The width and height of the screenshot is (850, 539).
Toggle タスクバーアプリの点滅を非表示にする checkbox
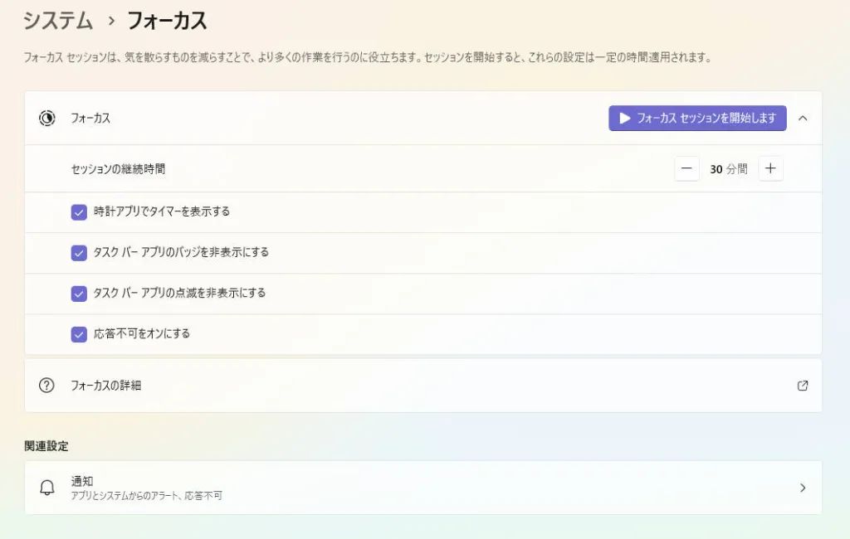click(79, 294)
